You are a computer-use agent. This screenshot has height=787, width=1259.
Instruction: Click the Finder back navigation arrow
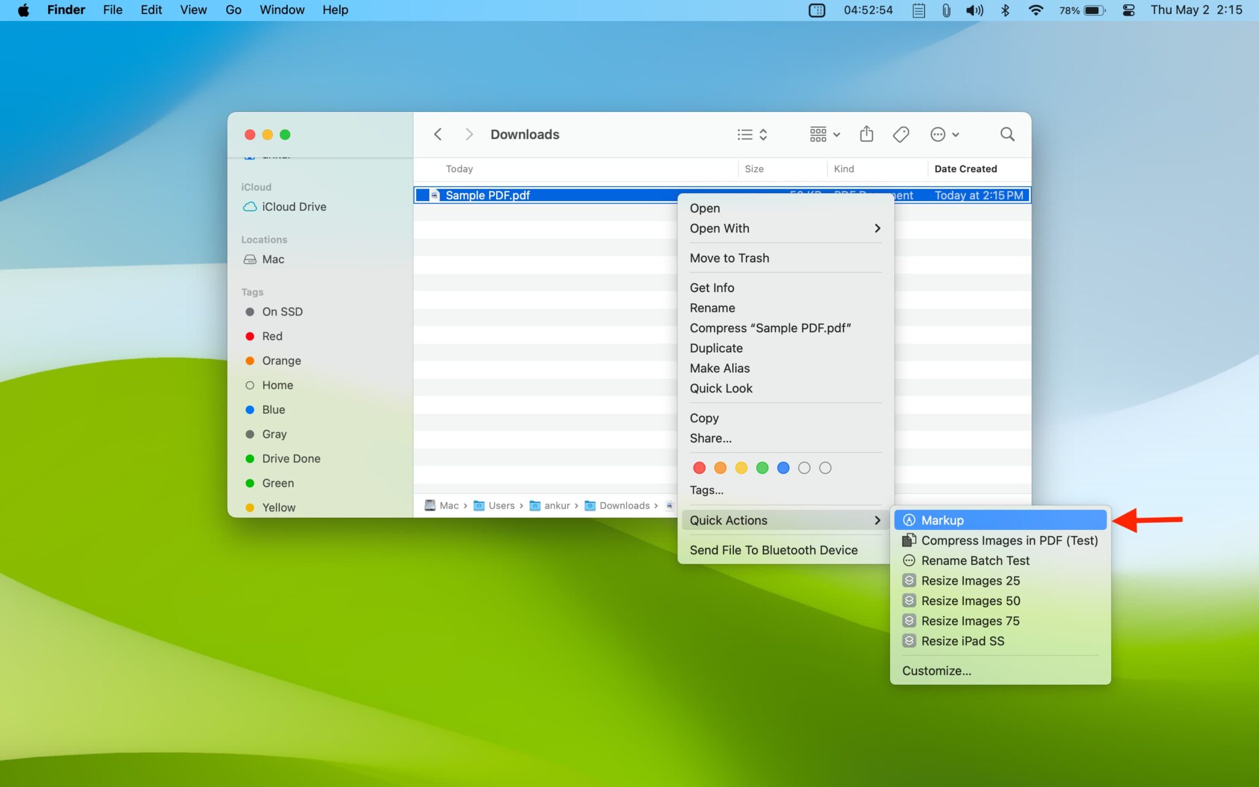pos(438,134)
